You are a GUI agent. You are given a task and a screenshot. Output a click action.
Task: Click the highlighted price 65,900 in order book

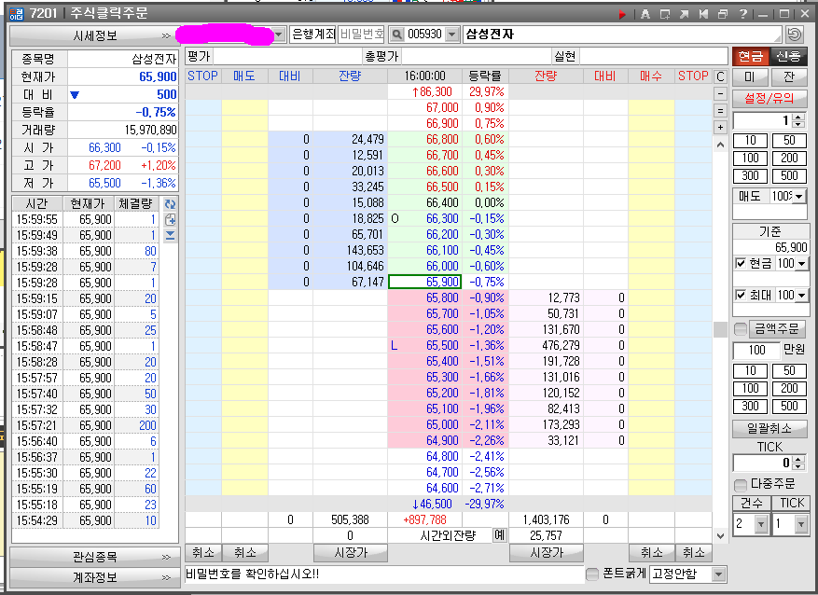[x=424, y=283]
